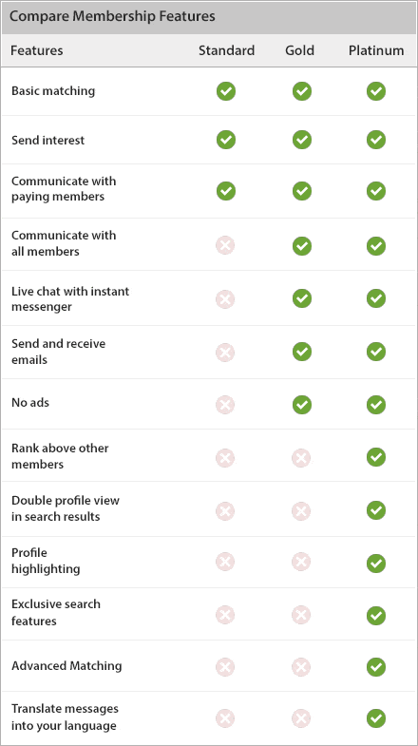Click Gold red X for Rank above other members
This screenshot has height=746, width=418.
pos(301,459)
